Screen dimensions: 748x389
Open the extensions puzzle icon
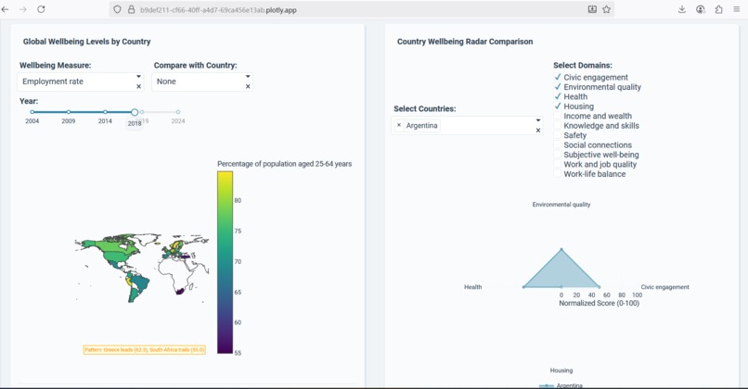(718, 9)
